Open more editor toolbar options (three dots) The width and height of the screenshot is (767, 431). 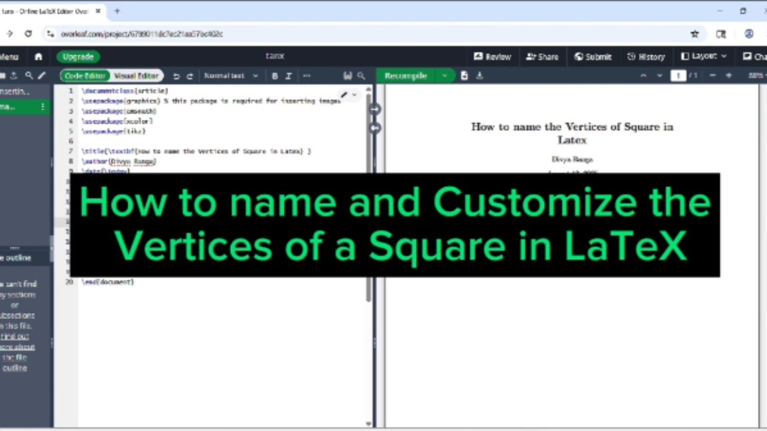click(x=307, y=76)
